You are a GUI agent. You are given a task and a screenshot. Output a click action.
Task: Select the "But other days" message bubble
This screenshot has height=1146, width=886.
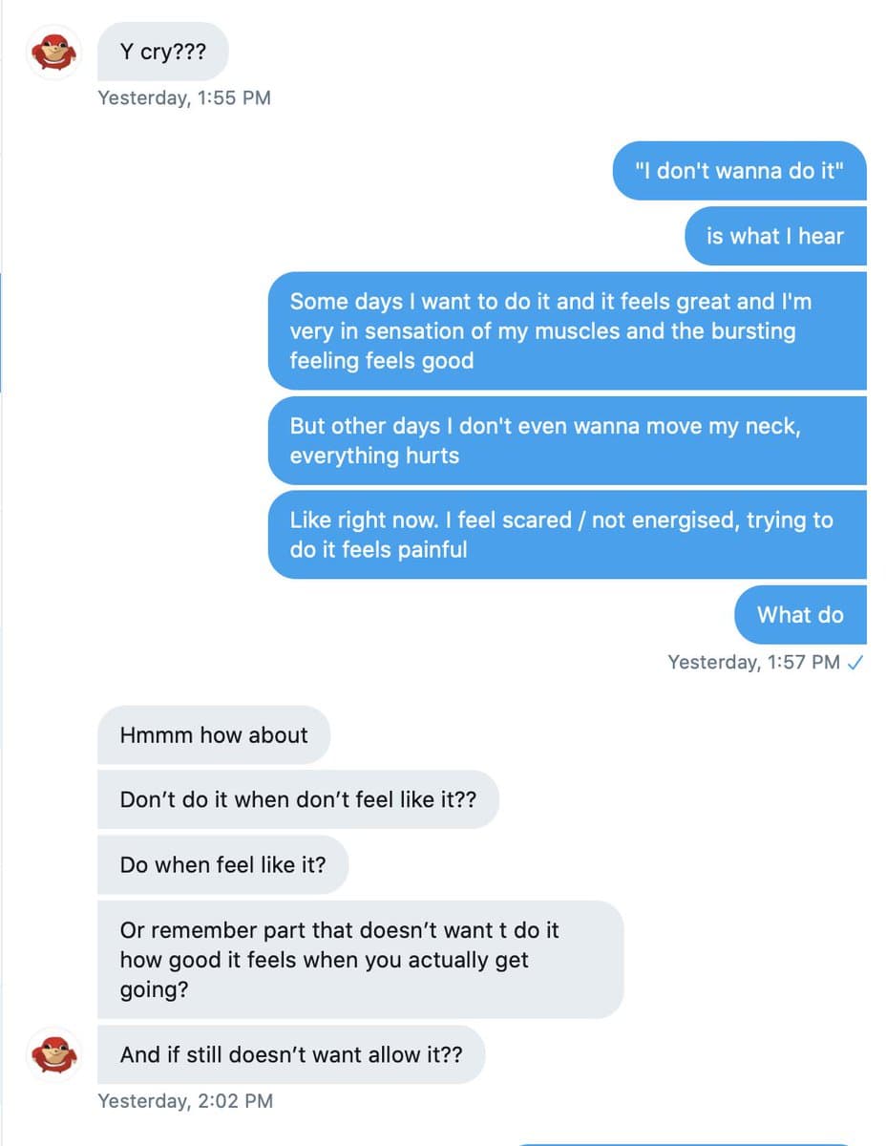(x=566, y=440)
